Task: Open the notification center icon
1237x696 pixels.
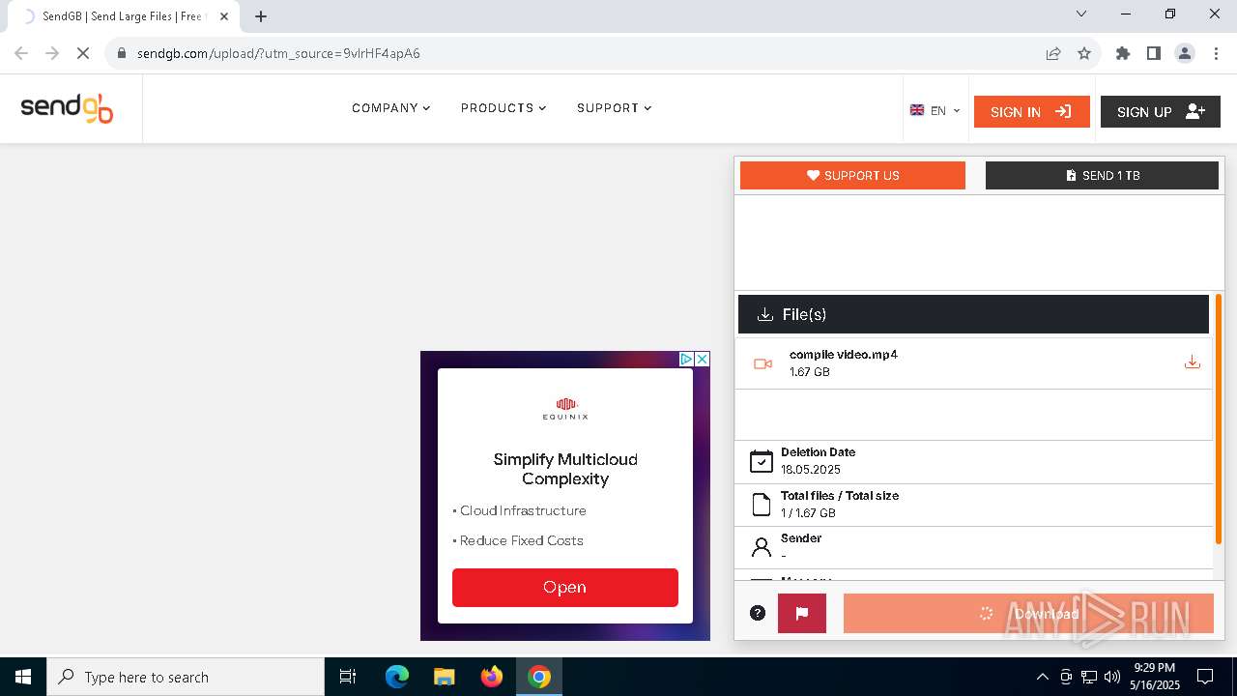Action: (x=1205, y=677)
